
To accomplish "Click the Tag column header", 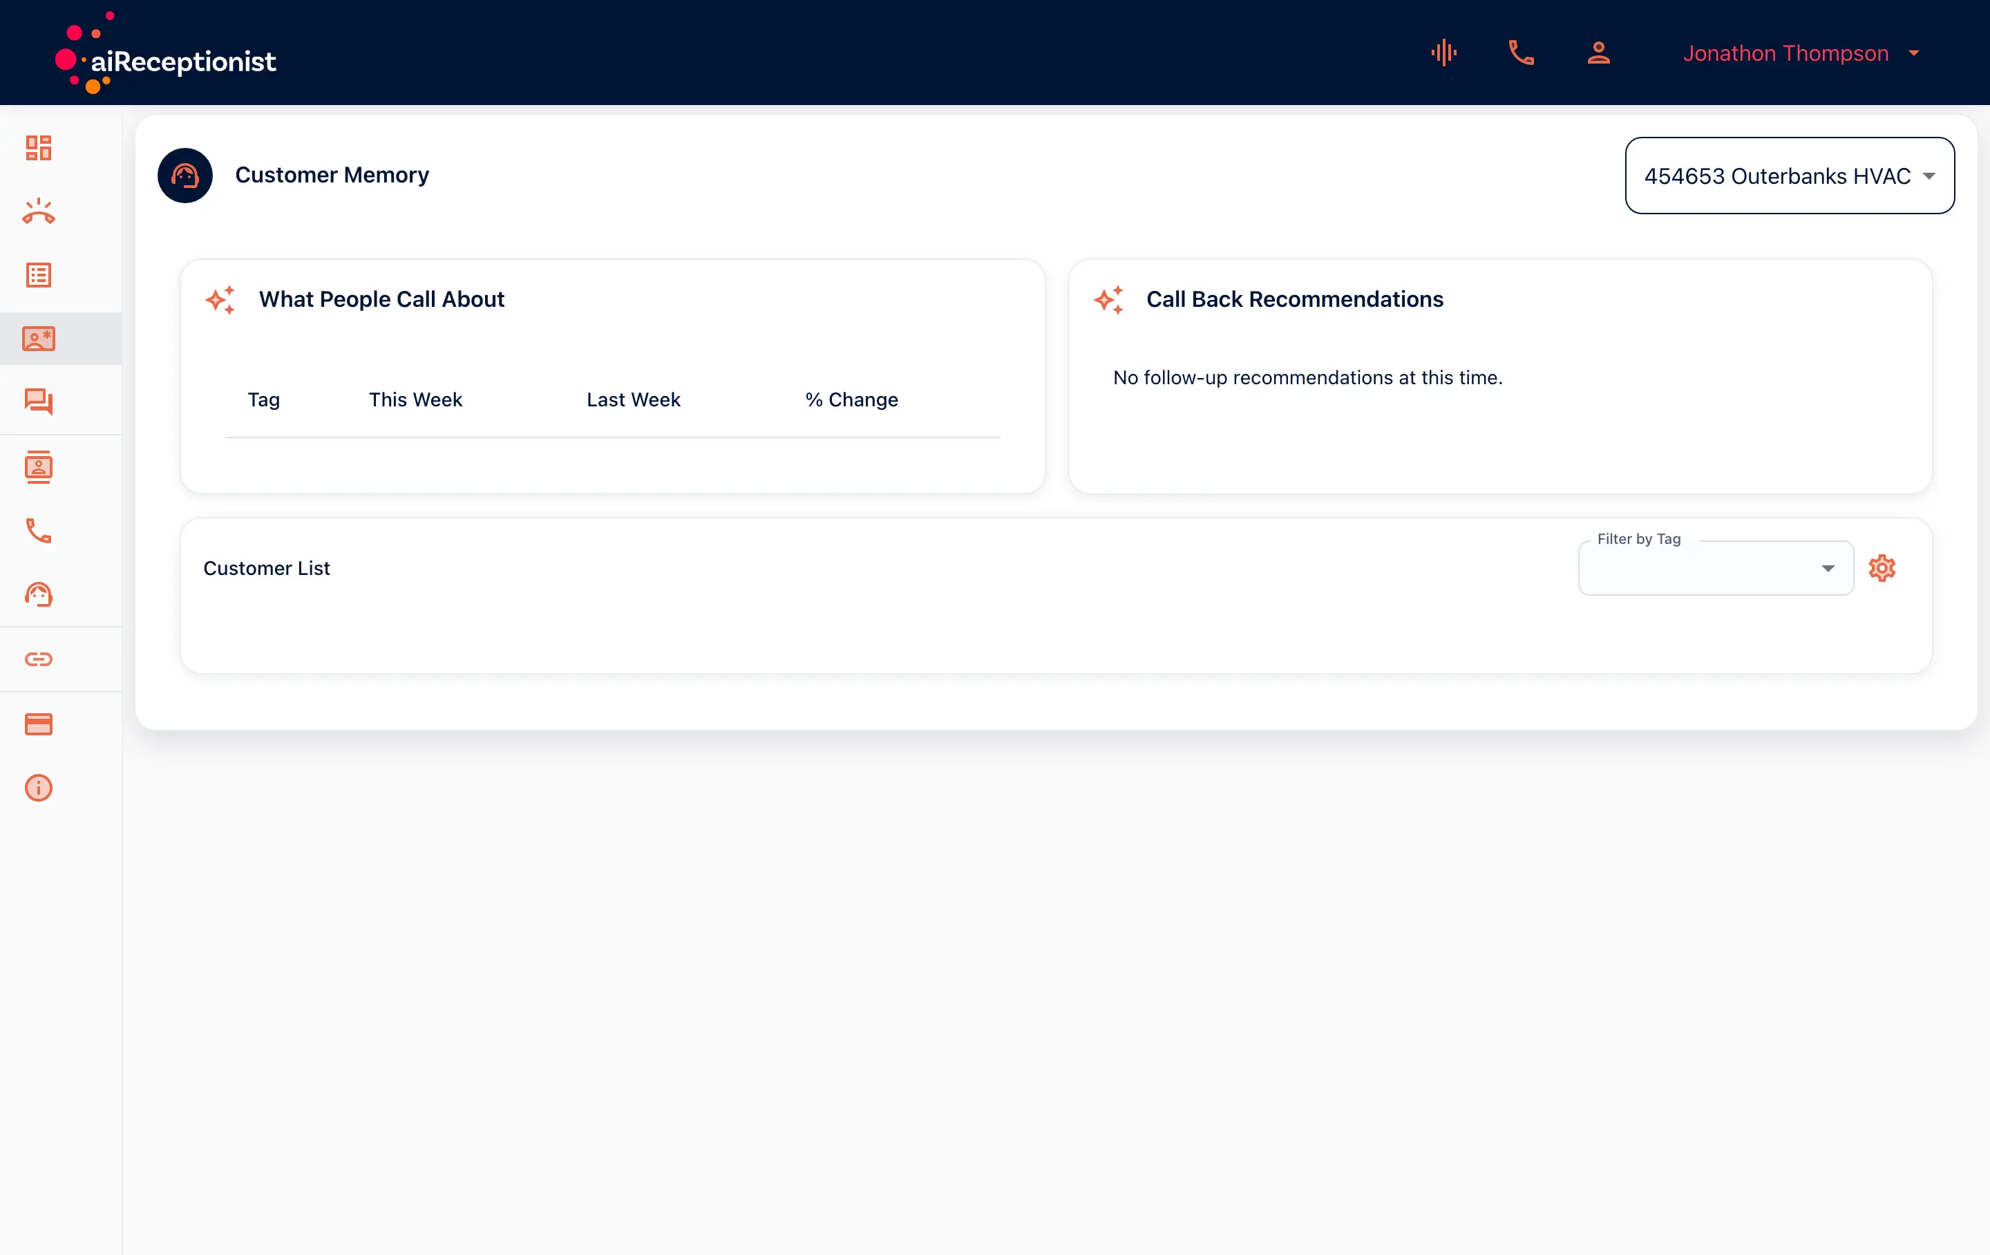I will tap(264, 400).
